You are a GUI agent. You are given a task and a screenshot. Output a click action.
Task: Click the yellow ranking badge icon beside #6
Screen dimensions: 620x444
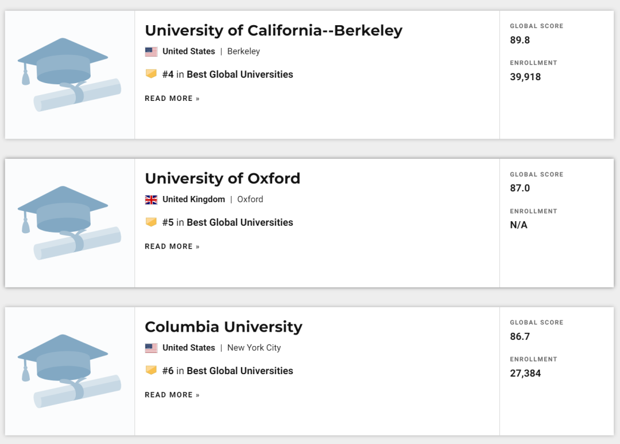pos(151,371)
